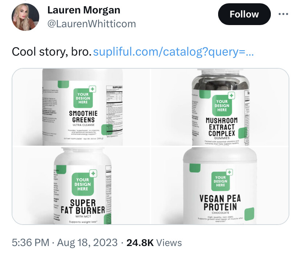Click the green plus icon on Mushroom Extract
The height and width of the screenshot is (258, 301).
click(232, 96)
